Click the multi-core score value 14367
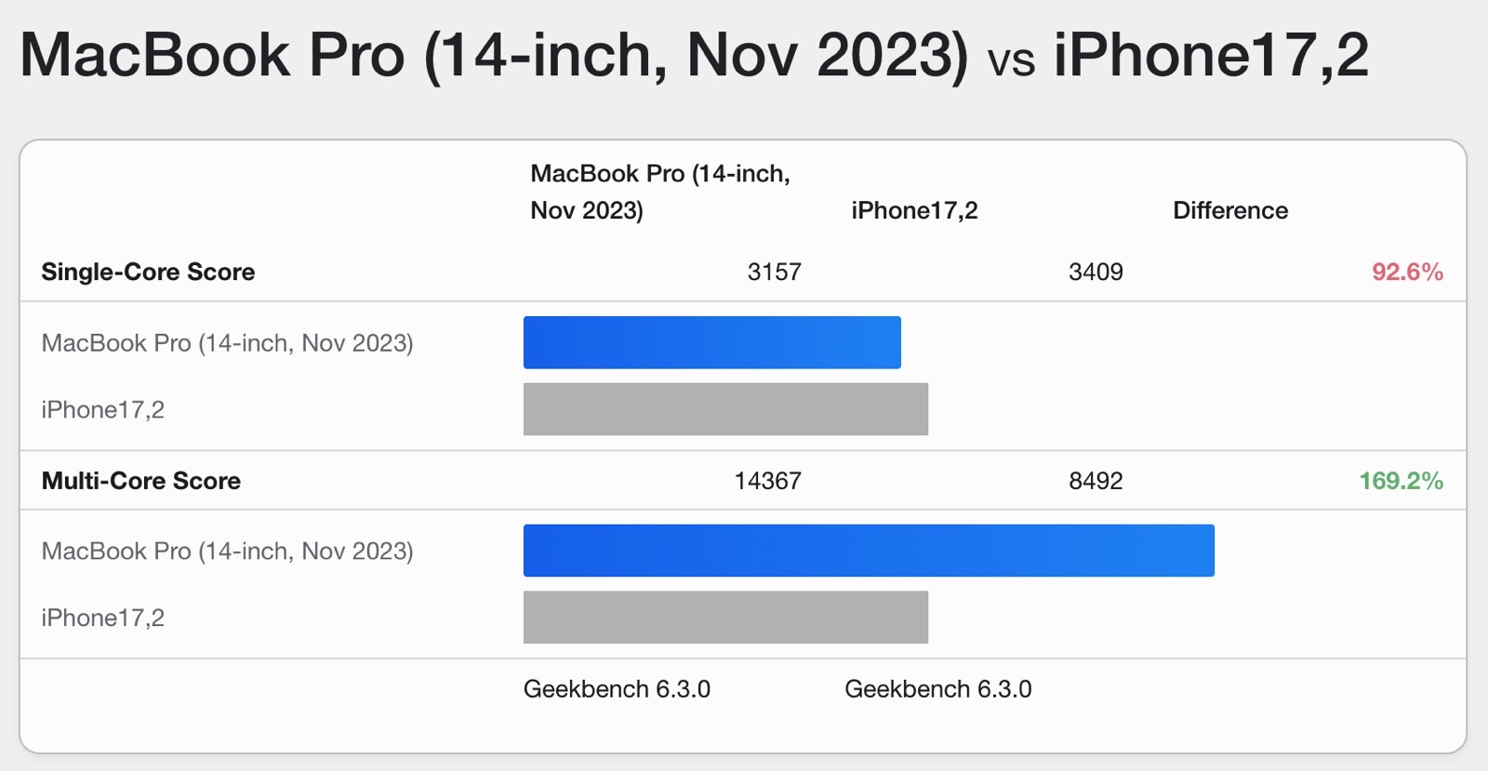 767,481
